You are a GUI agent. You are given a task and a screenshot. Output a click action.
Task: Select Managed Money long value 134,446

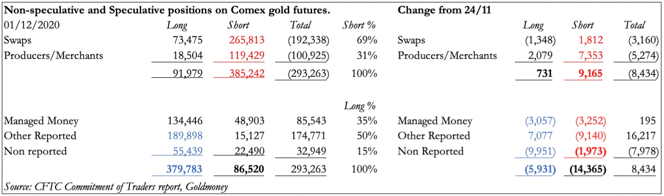tap(184, 121)
